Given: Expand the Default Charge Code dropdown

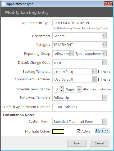Looking at the screenshot, I should coord(104,63).
